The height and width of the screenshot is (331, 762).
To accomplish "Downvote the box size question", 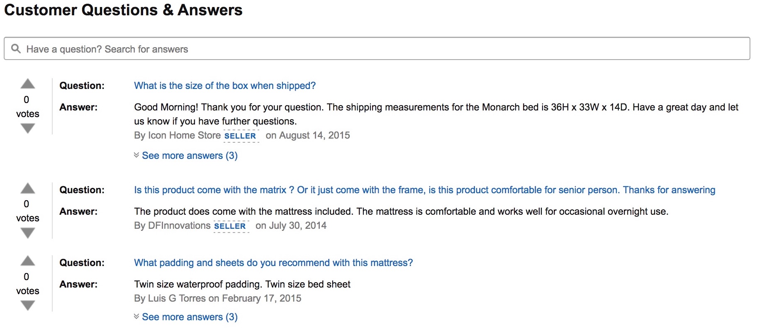I will 28,129.
